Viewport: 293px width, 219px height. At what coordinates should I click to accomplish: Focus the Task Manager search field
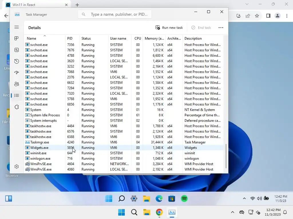(115, 14)
